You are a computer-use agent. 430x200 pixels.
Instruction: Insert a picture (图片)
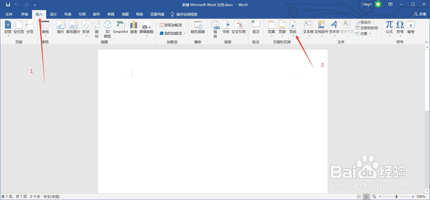coord(60,27)
